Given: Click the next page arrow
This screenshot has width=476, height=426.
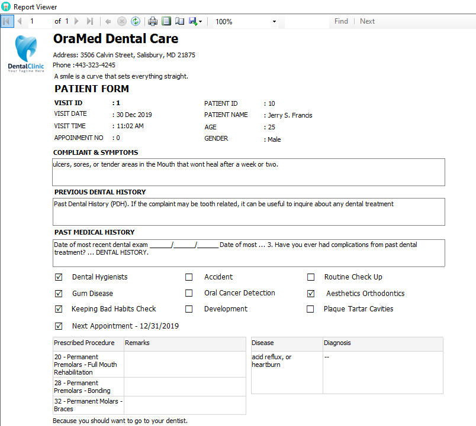Looking at the screenshot, I should (x=75, y=21).
